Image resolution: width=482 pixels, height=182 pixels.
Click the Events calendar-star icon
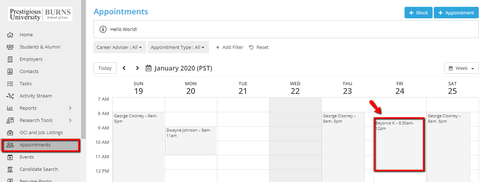click(x=10, y=157)
